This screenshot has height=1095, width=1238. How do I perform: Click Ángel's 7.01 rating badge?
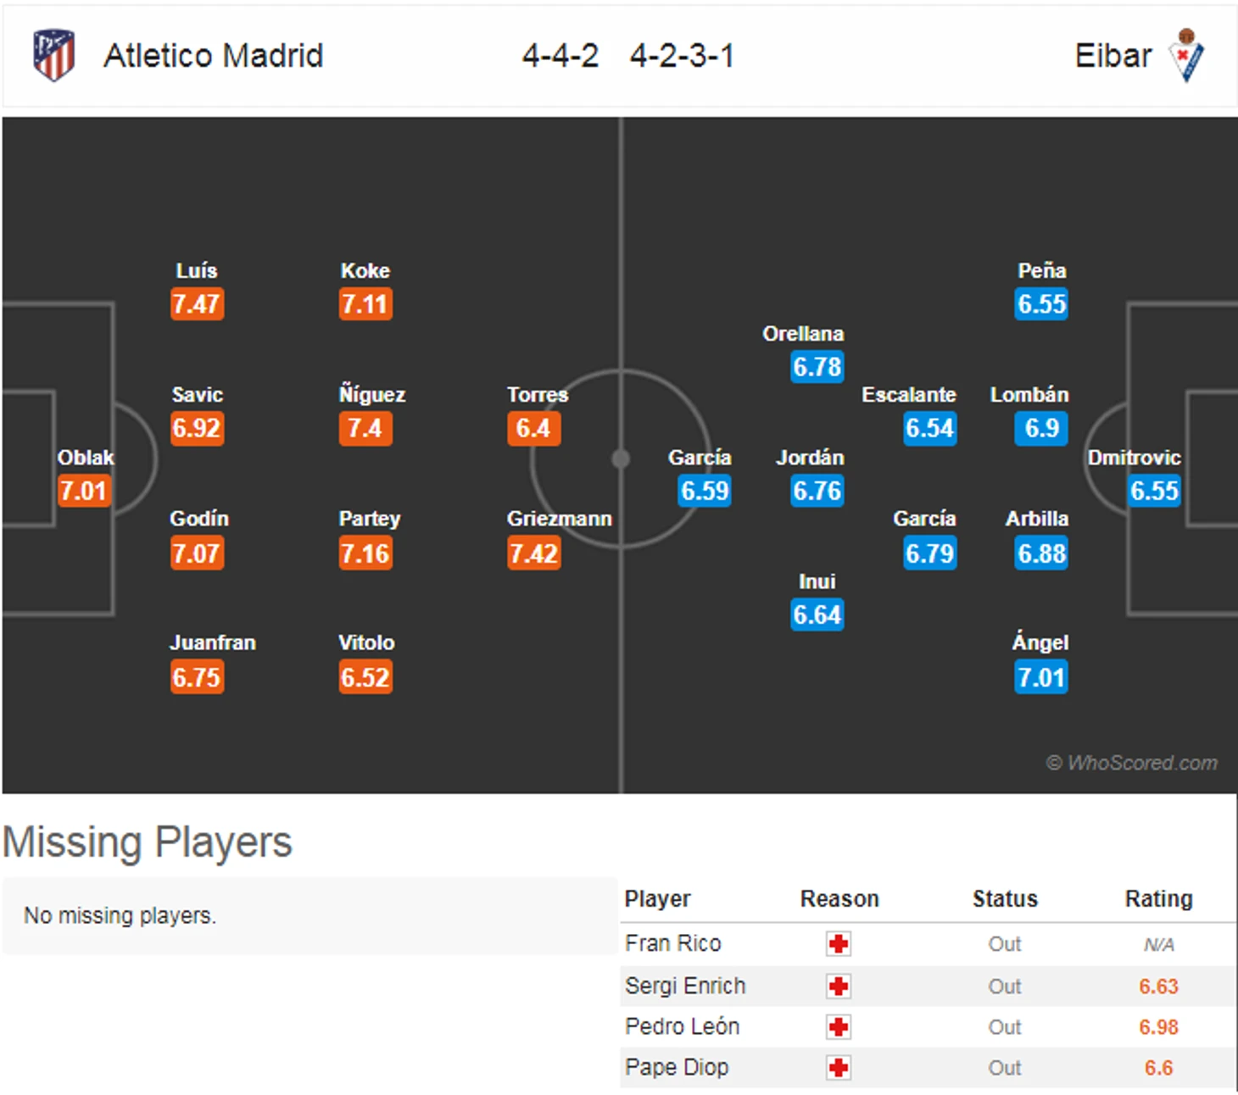pos(1041,677)
